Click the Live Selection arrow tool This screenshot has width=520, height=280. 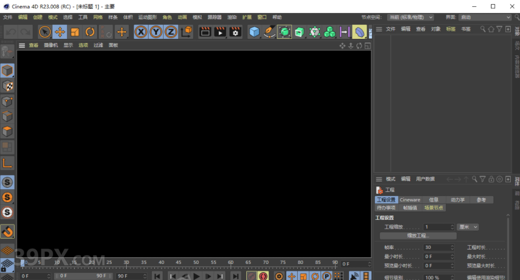pos(45,32)
